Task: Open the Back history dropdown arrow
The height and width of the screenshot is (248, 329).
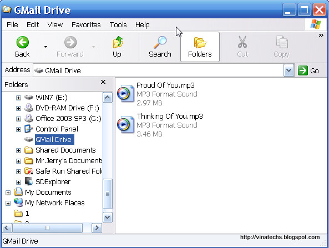Action: (45, 47)
